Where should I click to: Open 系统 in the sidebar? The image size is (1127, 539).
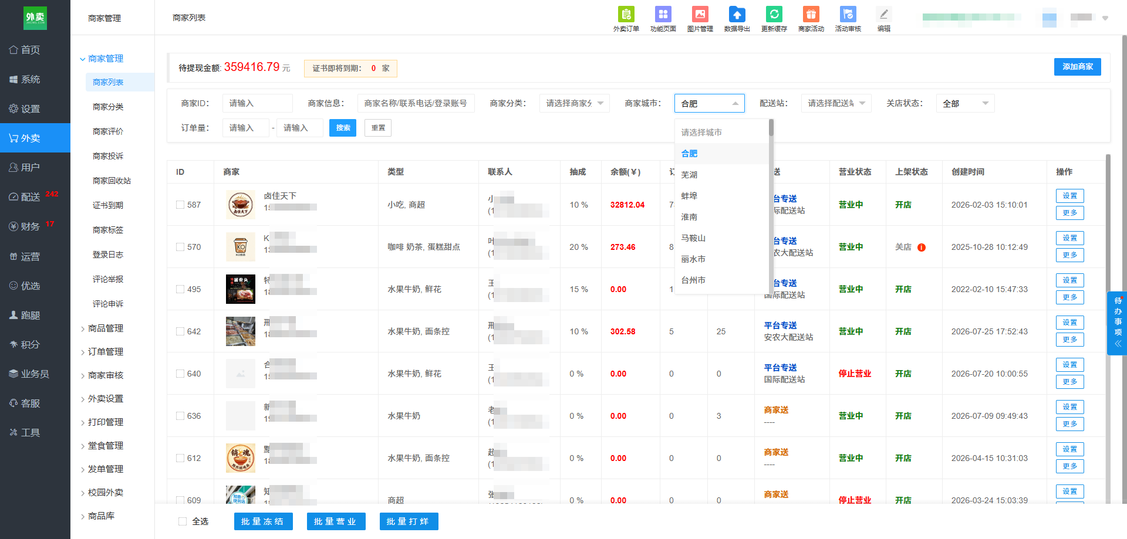point(35,79)
